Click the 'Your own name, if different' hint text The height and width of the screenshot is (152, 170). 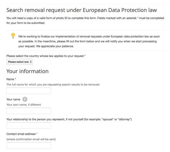24,105
